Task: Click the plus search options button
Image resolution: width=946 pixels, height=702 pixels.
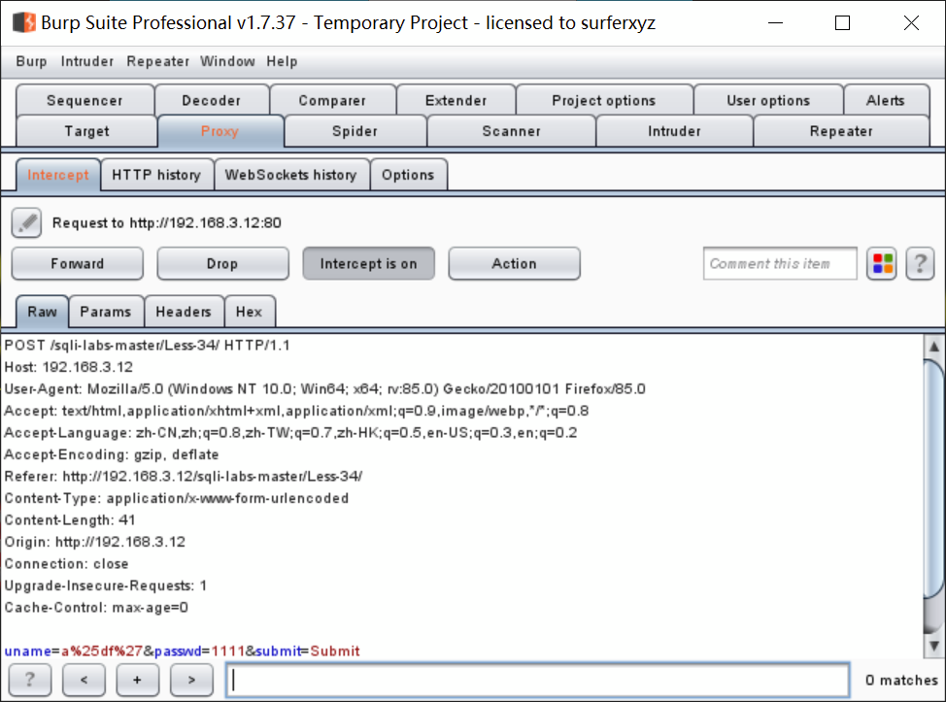Action: [138, 680]
